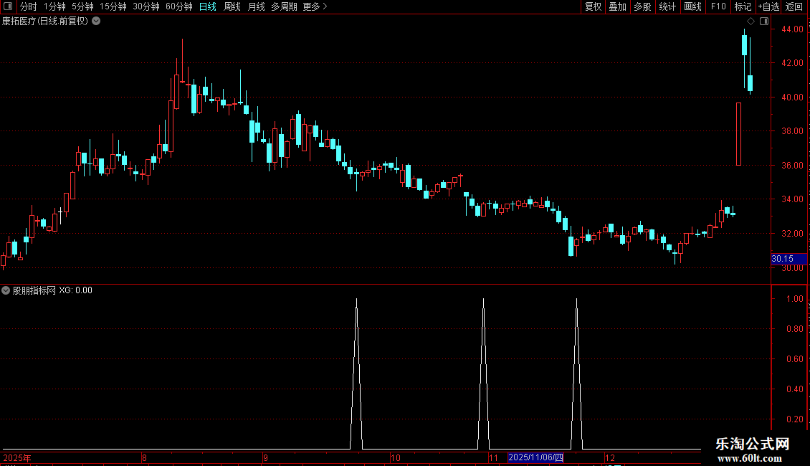Open F10 company information
This screenshot has width=810, height=466.
(x=718, y=6)
